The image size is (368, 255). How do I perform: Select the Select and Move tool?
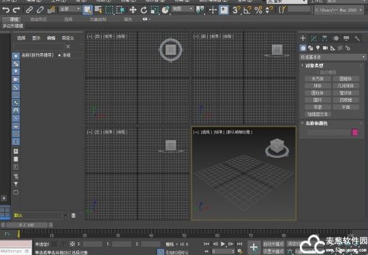coord(133,10)
